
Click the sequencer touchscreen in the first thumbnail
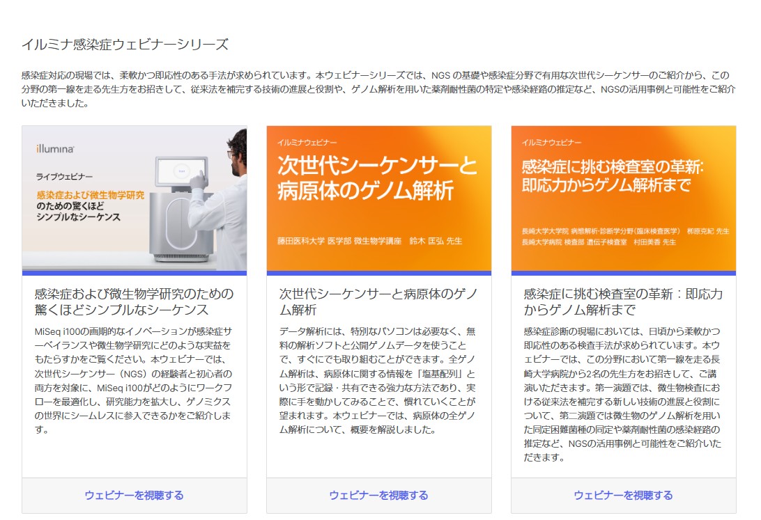coord(180,169)
